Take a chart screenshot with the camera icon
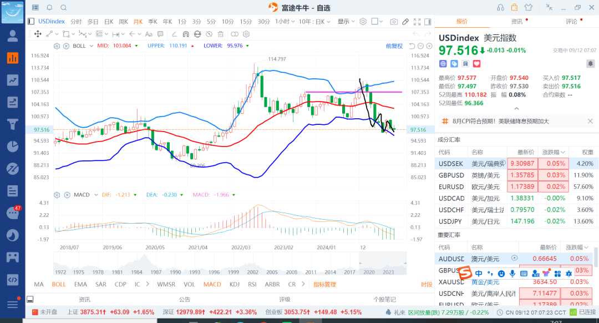This screenshot has width=599, height=323. tap(394, 22)
